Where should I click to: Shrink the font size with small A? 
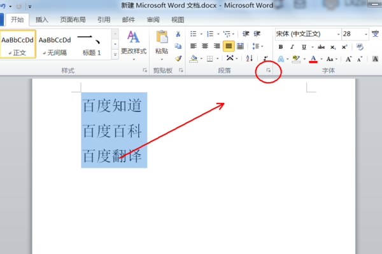coord(360,59)
